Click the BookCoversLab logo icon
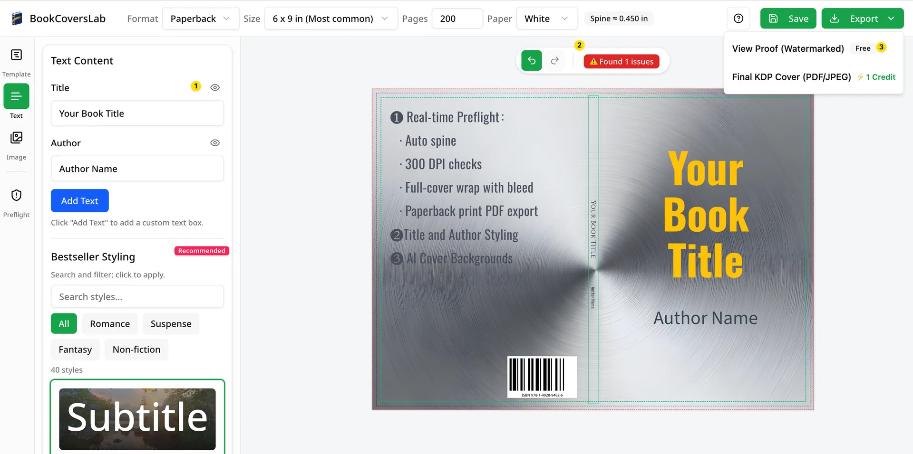 [17, 19]
